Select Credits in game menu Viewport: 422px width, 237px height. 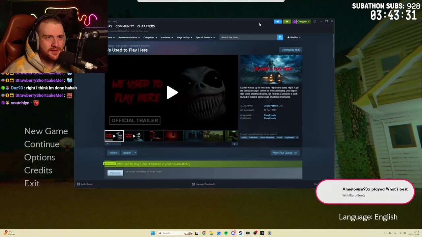(38, 170)
